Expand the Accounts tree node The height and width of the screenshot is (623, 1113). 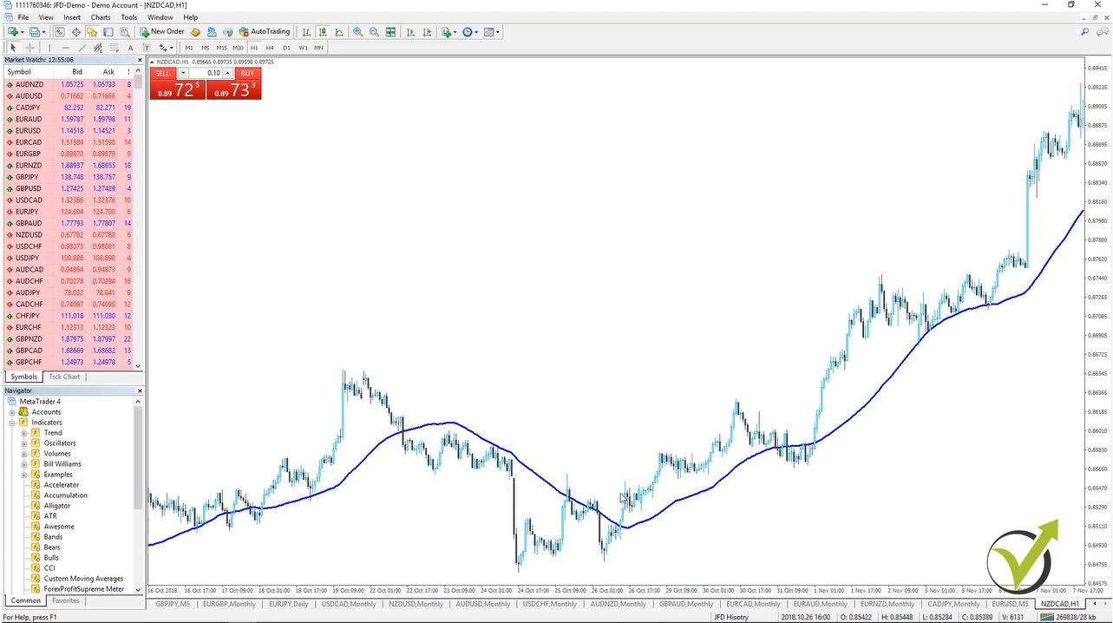click(x=13, y=412)
